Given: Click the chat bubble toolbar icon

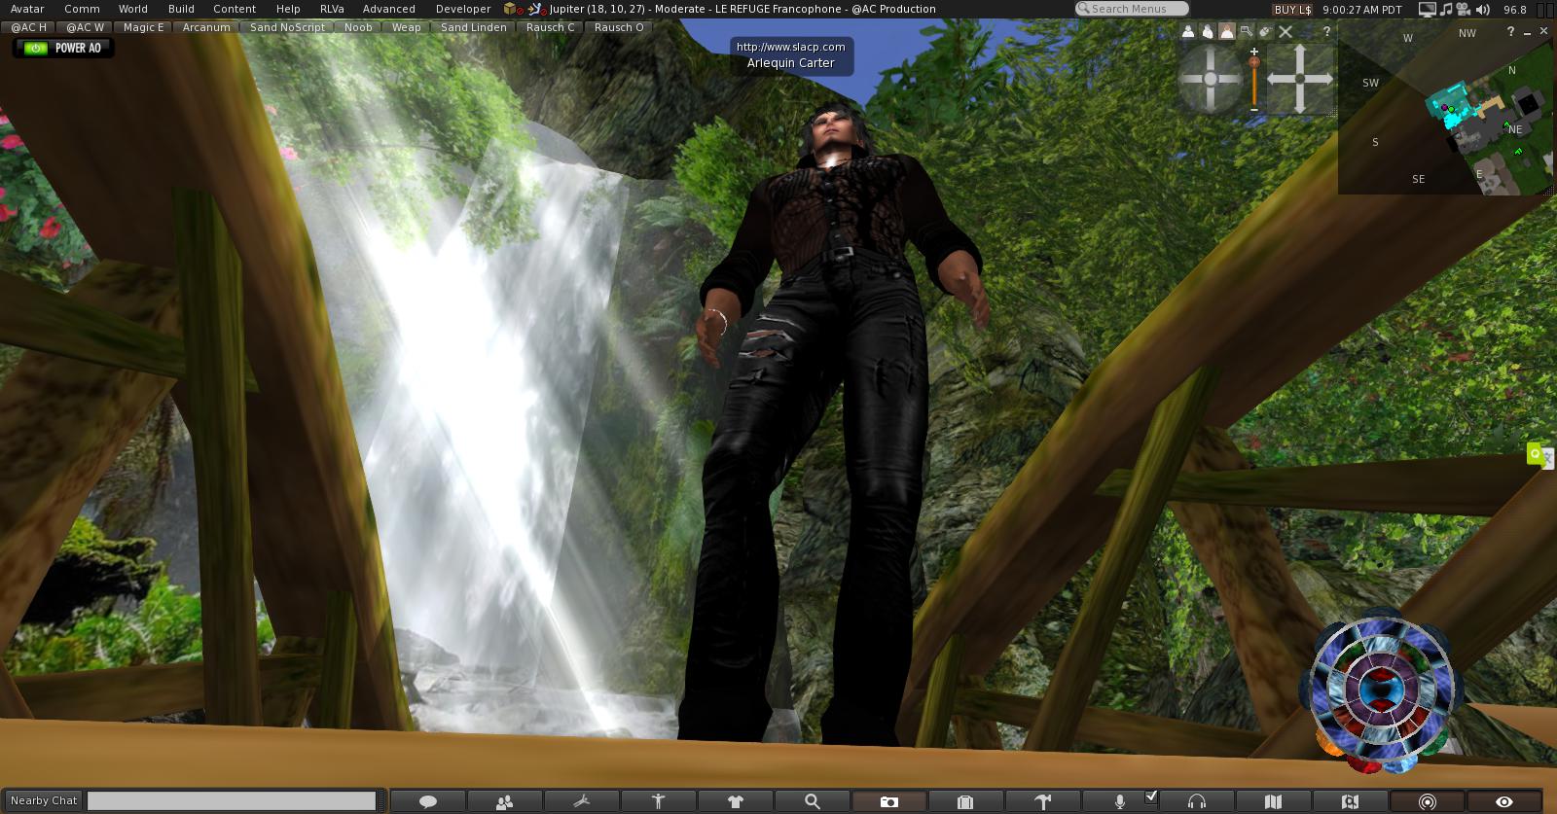Looking at the screenshot, I should click(x=427, y=801).
